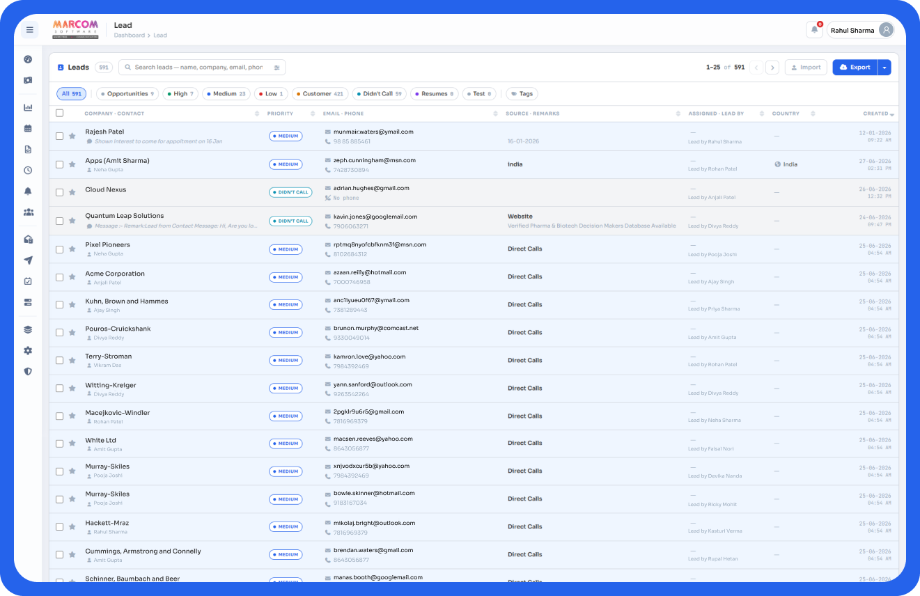This screenshot has width=920, height=596.
Task: Star the Quantum Leap Solutions lead
Action: (72, 221)
